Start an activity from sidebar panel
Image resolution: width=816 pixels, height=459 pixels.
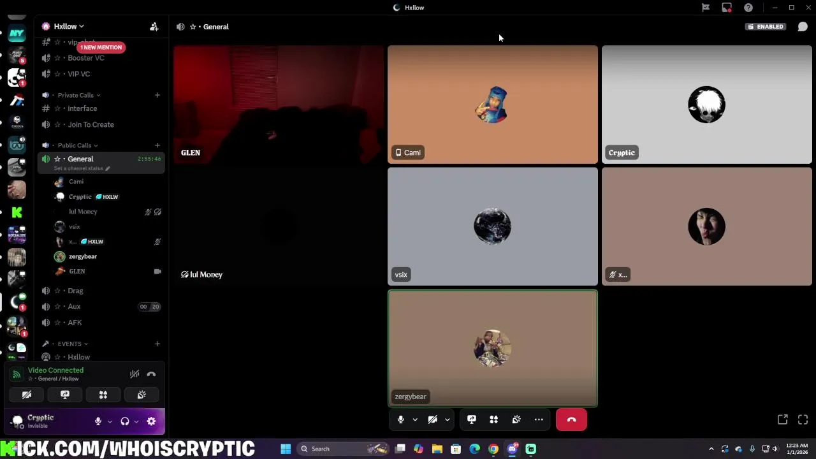(x=103, y=395)
